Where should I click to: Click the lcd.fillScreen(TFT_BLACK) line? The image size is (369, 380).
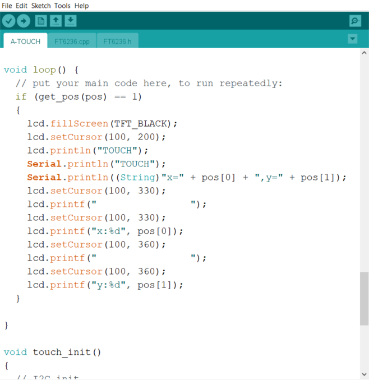click(102, 124)
